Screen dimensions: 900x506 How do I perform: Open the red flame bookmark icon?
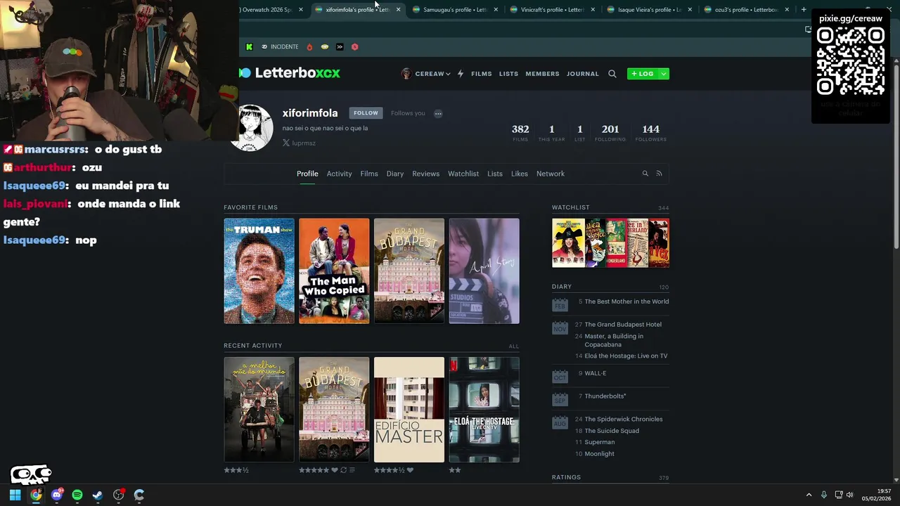[309, 47]
